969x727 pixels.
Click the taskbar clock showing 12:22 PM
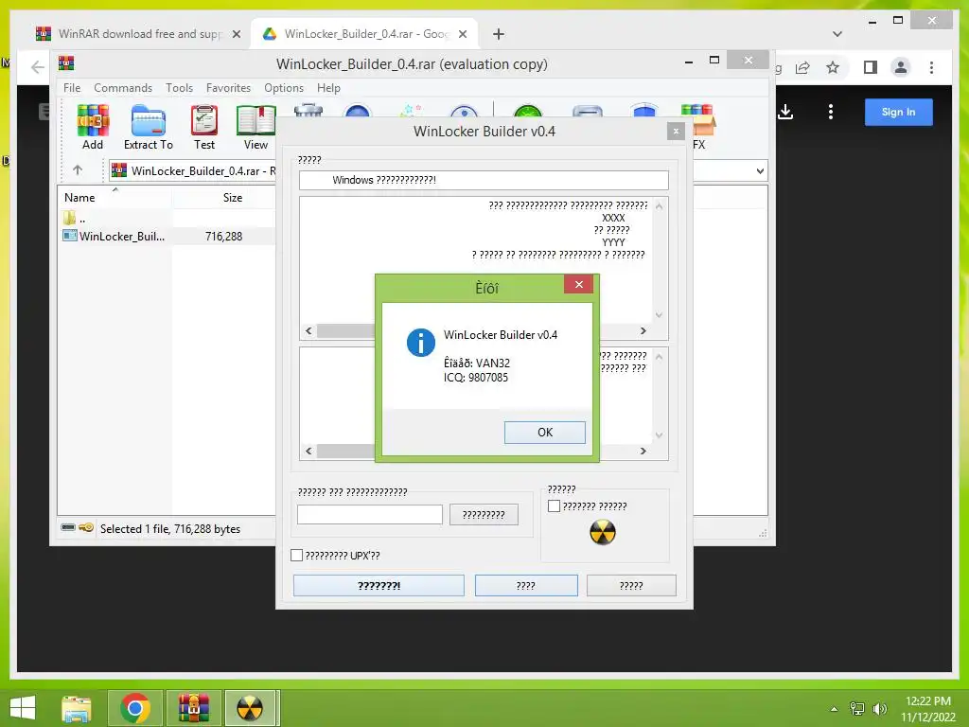click(x=927, y=708)
